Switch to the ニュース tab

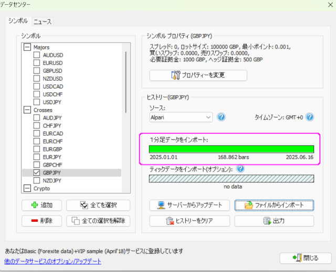click(43, 21)
